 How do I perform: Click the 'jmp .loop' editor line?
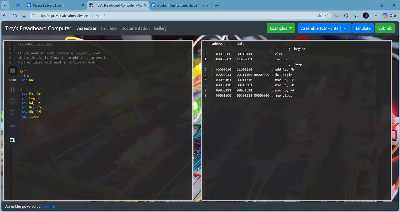(30, 116)
